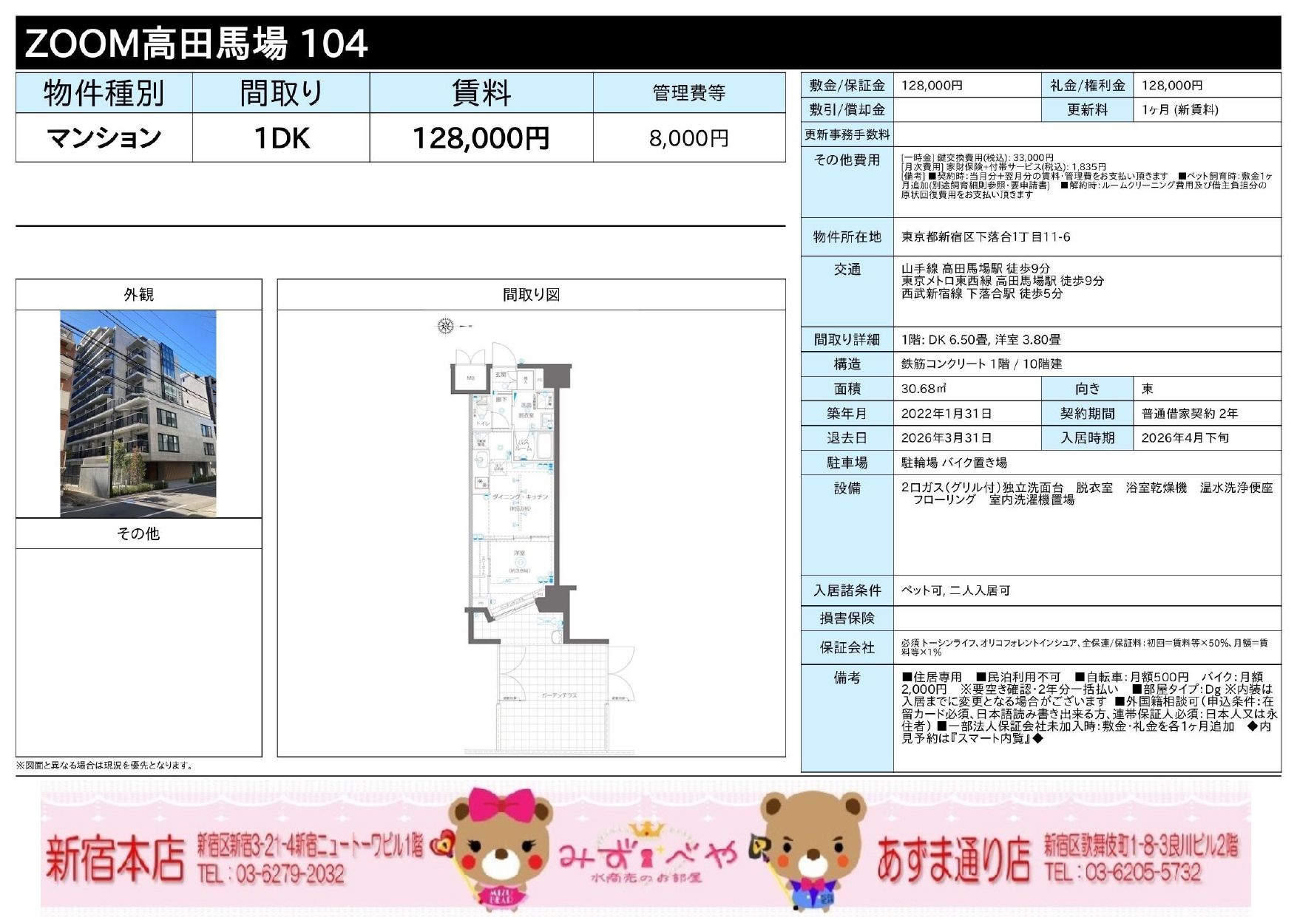This screenshot has width=1297, height=917.
Task: Select the 128,000円 rent value
Action: pyautogui.click(x=481, y=138)
